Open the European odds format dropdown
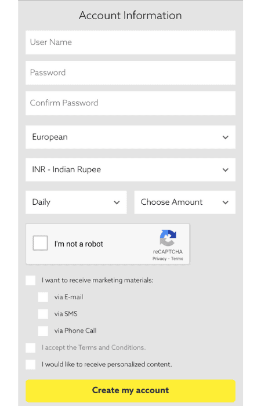 coord(130,137)
